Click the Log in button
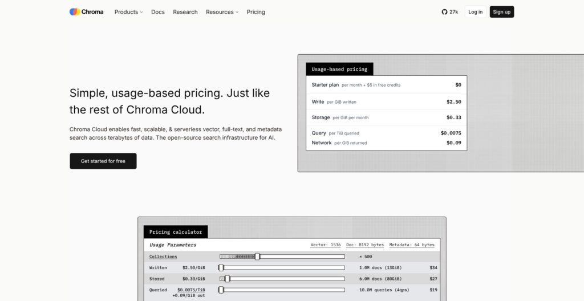This screenshot has width=584, height=301. [475, 12]
